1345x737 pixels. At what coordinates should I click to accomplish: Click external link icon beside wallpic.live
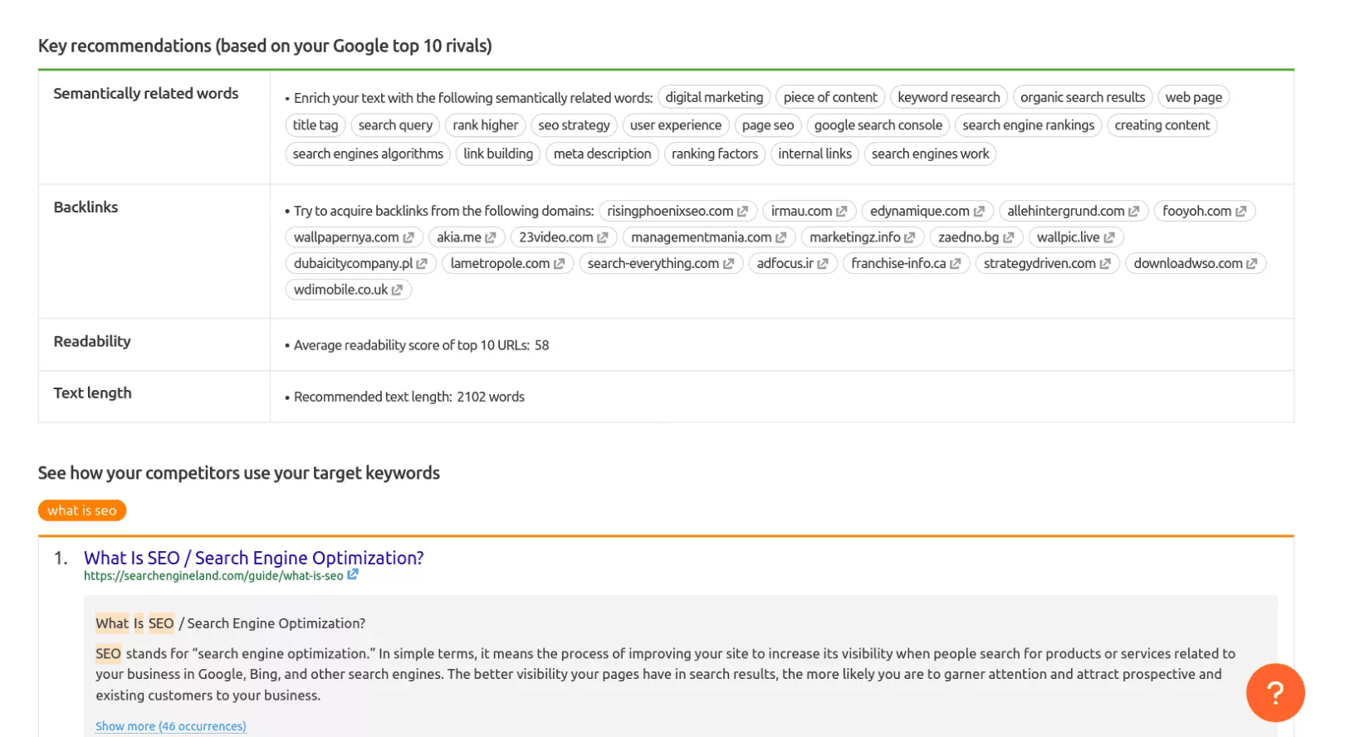pos(1109,237)
